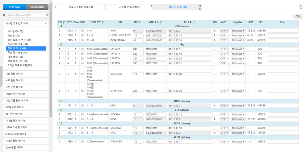304x152 pixels.
Task: Expand 네트워크 관련 데이터 section
Action: (x=26, y=127)
